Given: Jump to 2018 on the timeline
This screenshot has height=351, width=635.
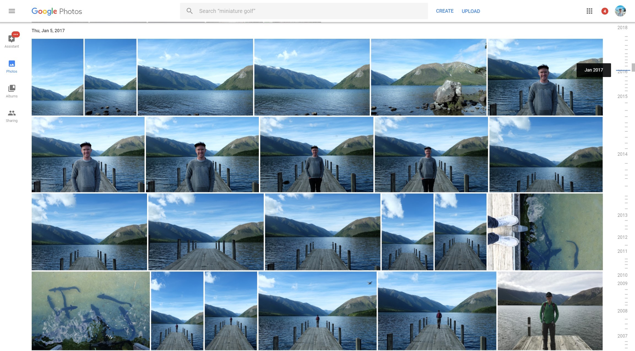Looking at the screenshot, I should point(622,28).
